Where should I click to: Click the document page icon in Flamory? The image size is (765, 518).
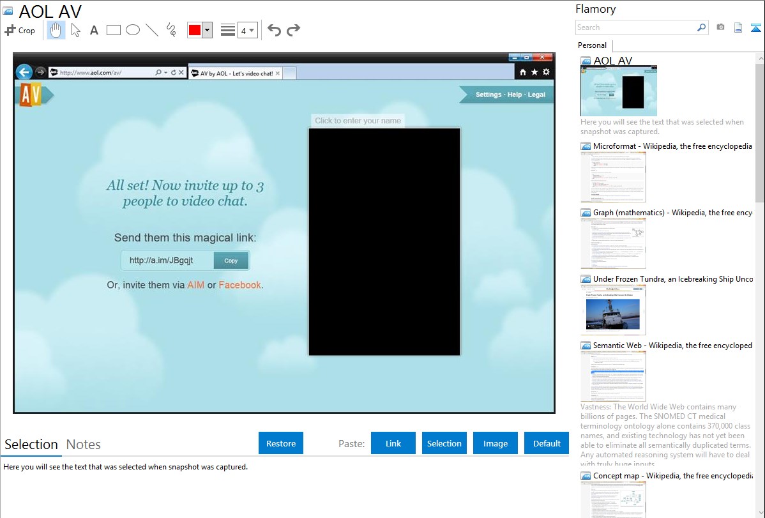[x=738, y=27]
